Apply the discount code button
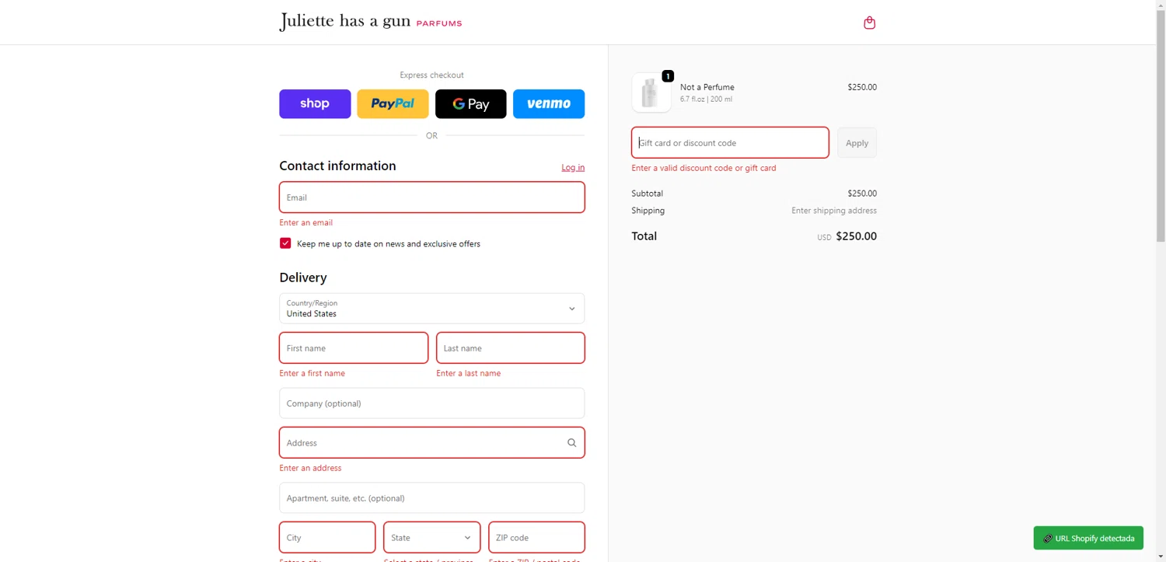 [857, 143]
